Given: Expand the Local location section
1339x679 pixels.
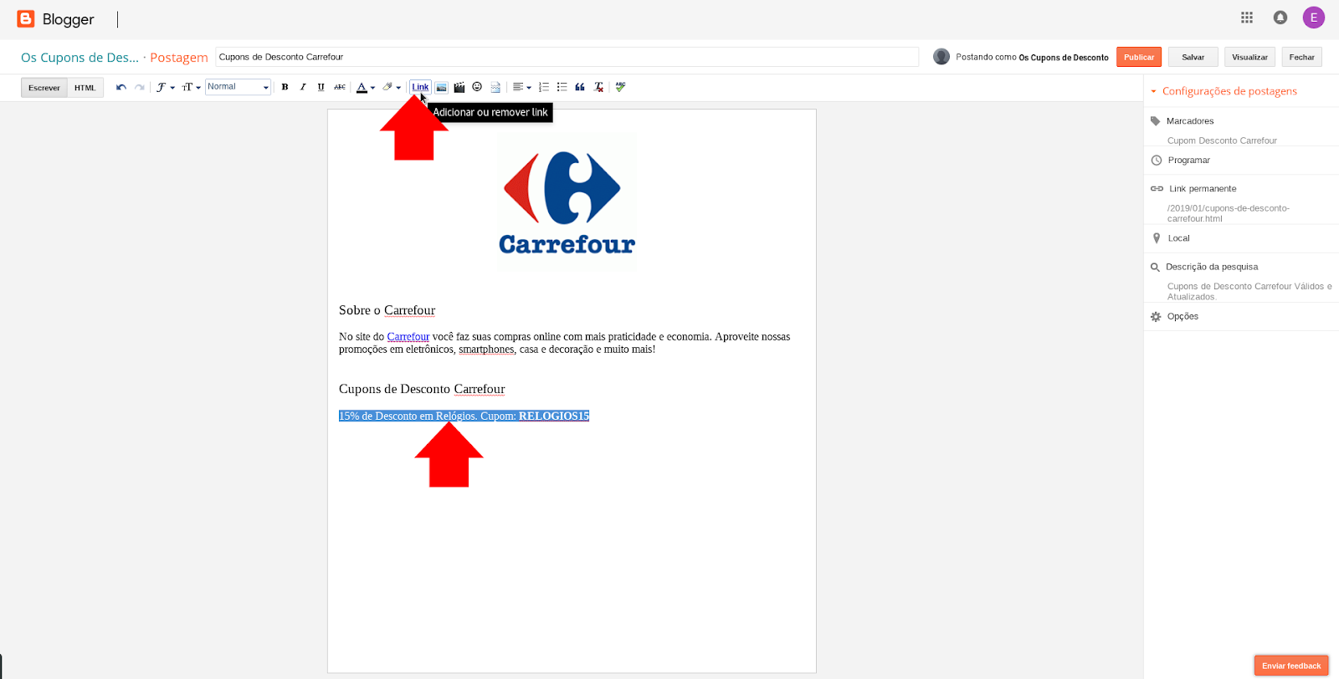Looking at the screenshot, I should (1178, 238).
